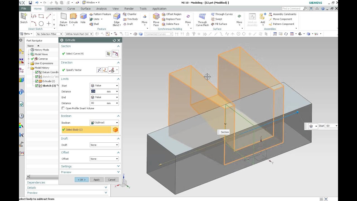The height and width of the screenshot is (201, 357).
Task: Click the Move Face icon
Action: [156, 20]
